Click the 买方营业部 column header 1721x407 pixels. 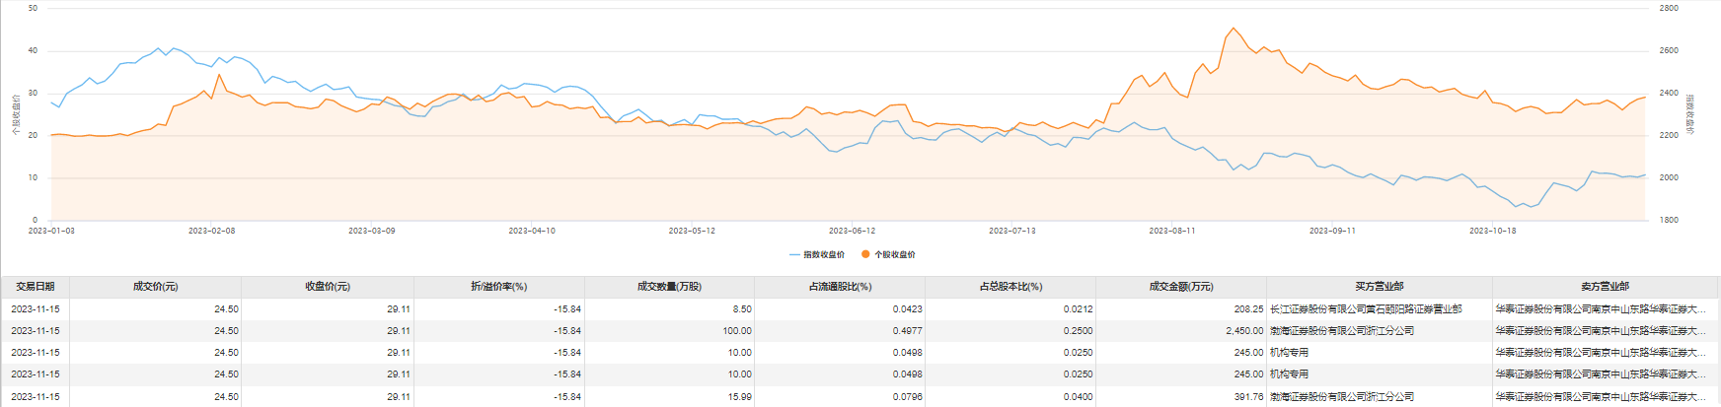tap(1379, 287)
